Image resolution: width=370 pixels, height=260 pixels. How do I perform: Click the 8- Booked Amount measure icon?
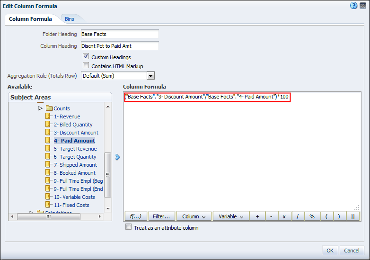click(x=48, y=172)
